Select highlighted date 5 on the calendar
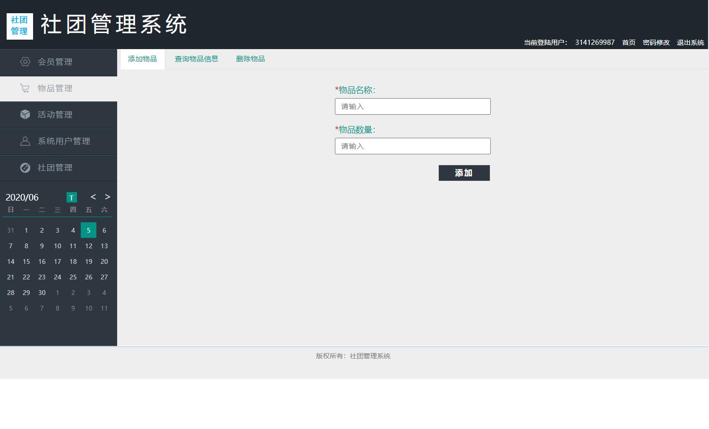709x429 pixels. (88, 230)
